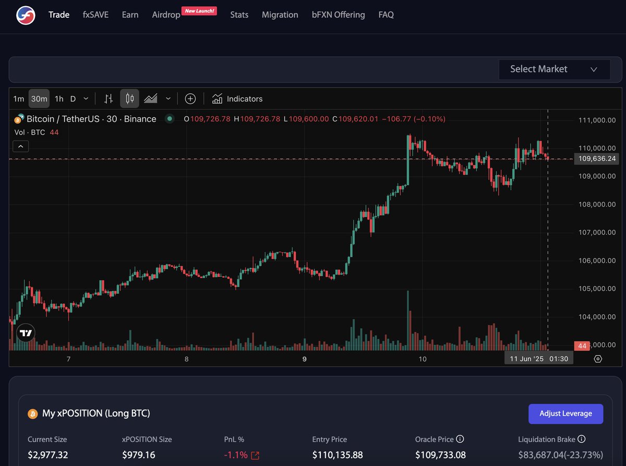This screenshot has height=466, width=626.
Task: Click the TradingView logo icon
Action: (26, 333)
